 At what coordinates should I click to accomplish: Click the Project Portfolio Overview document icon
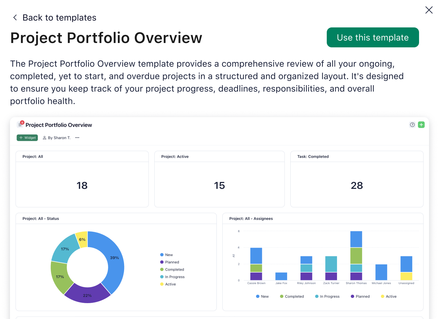click(20, 124)
